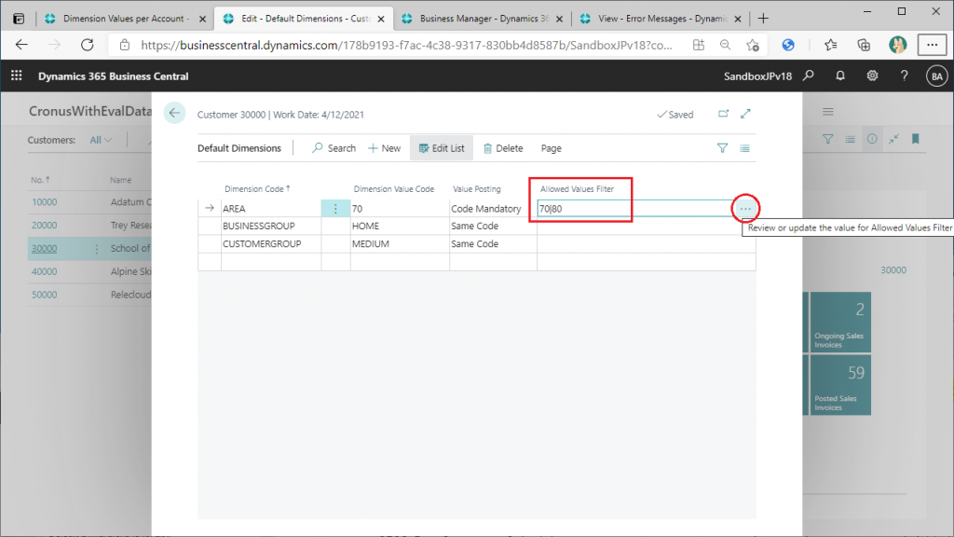Open the settings gear
Screen dimensions: 954x537
(872, 76)
